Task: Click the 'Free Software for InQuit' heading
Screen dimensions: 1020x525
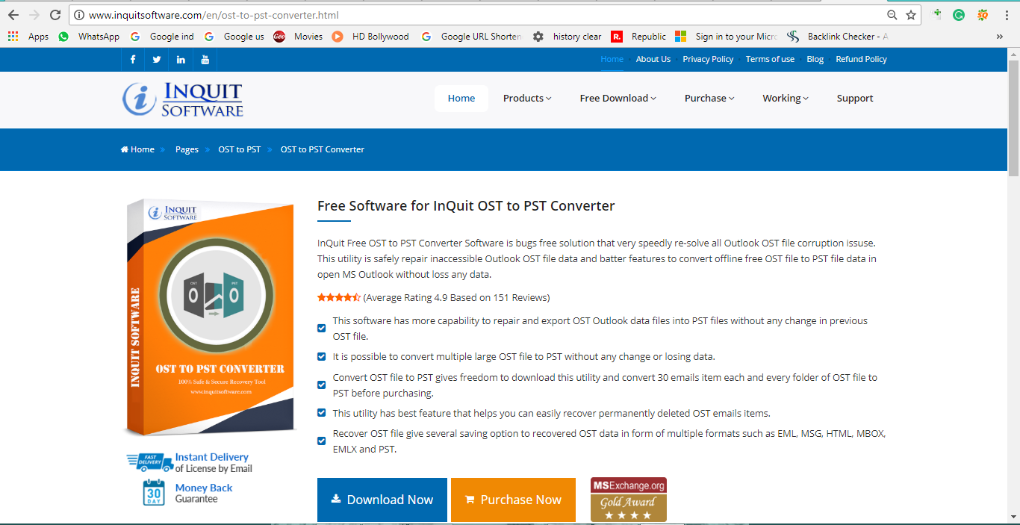Action: (466, 206)
